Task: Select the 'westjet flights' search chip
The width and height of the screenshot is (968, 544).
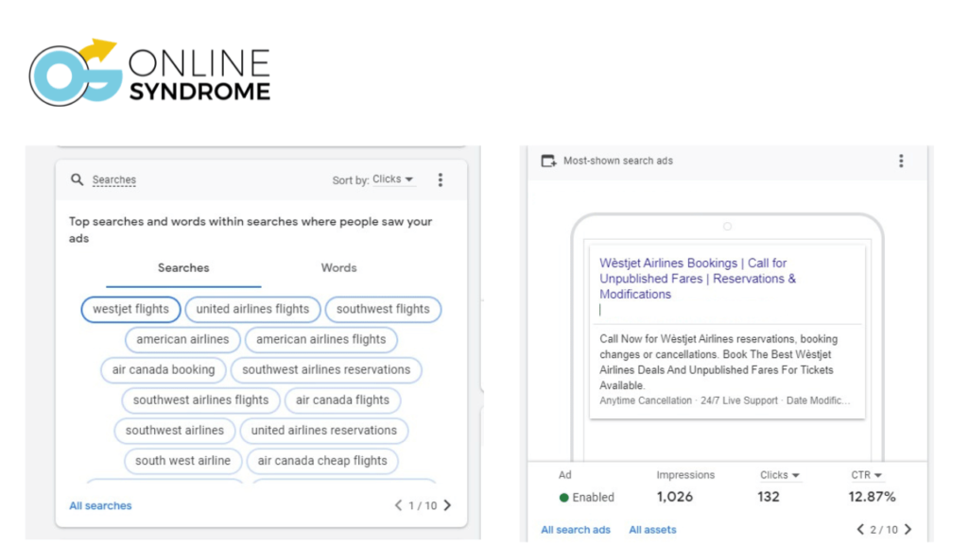Action: pyautogui.click(x=130, y=309)
